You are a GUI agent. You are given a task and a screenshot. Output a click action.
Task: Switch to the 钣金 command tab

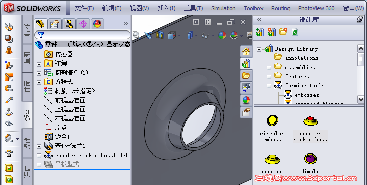tap(28, 115)
